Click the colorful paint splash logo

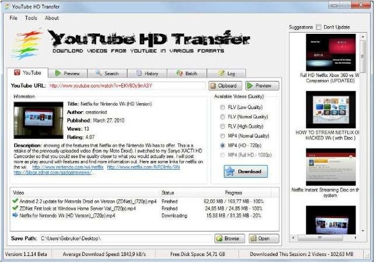27,44
